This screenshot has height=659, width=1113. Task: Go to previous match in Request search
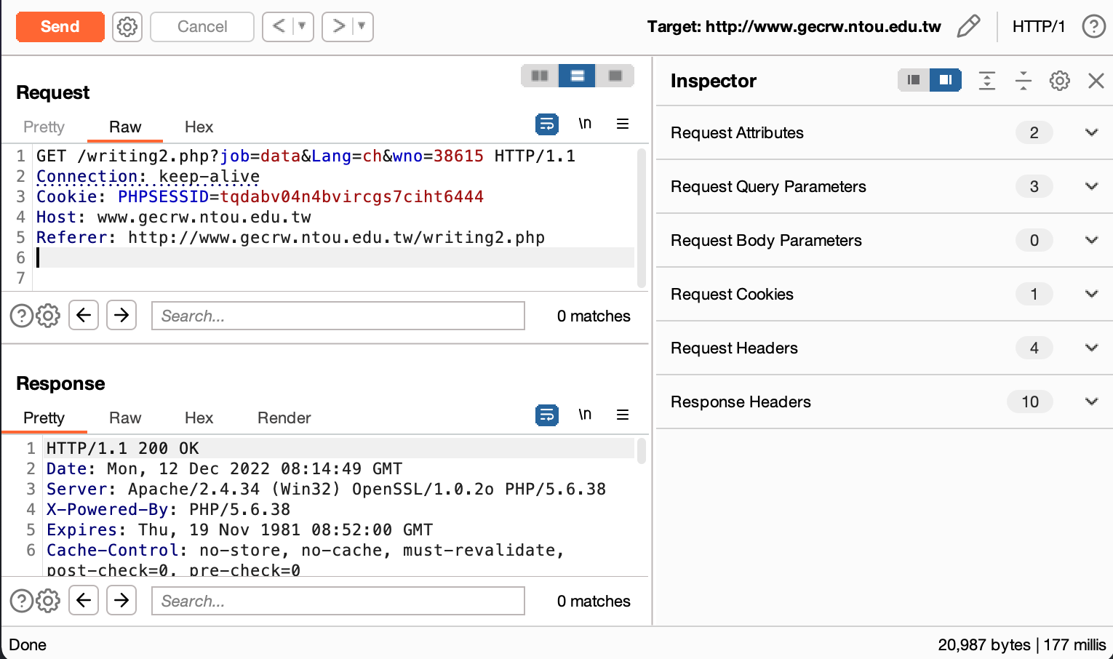coord(84,316)
